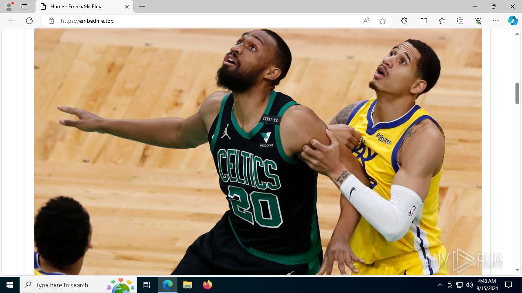Activate Read aloud icon
The width and height of the screenshot is (522, 293).
coord(366,21)
